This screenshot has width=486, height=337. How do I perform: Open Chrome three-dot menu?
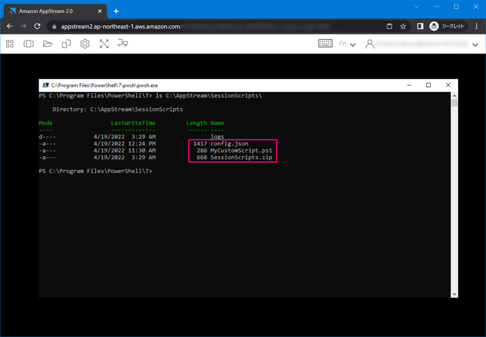477,26
